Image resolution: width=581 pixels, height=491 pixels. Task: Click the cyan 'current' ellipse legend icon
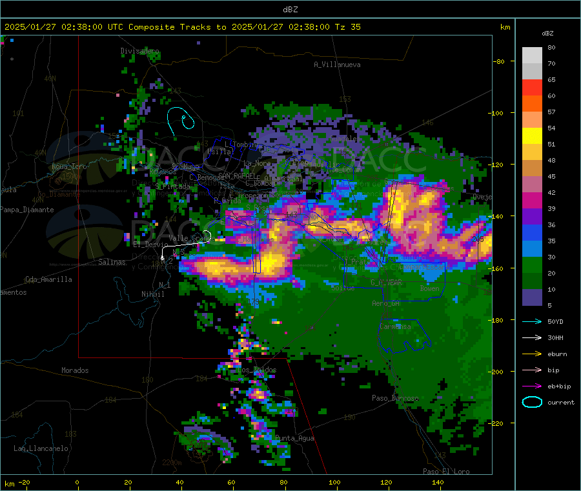tap(532, 402)
